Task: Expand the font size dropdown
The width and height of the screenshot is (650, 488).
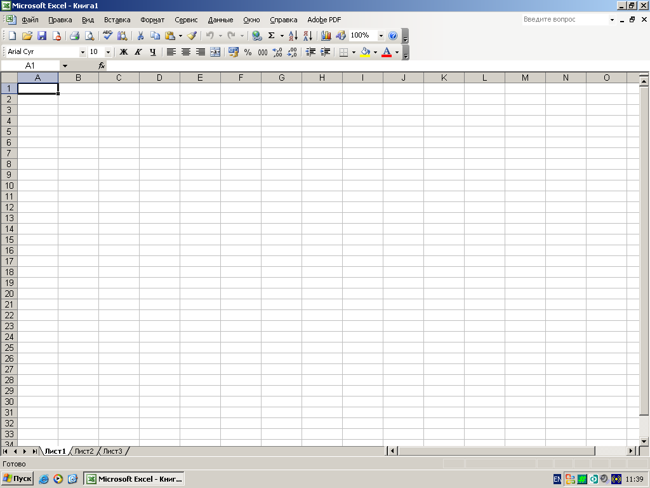Action: tap(108, 52)
